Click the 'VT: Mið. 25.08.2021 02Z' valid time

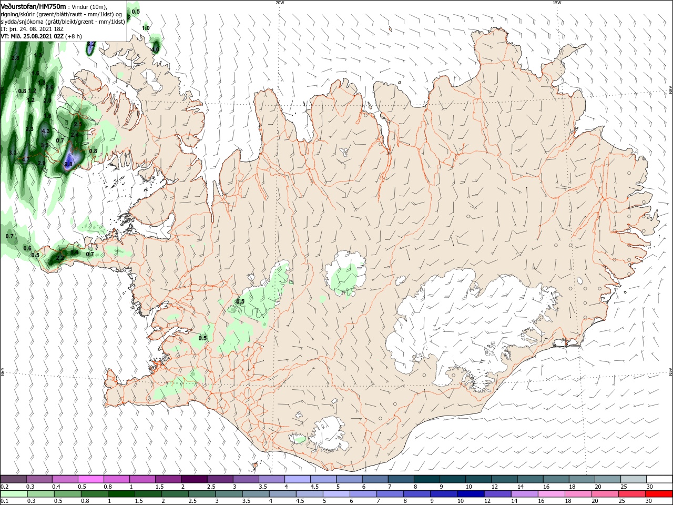[32, 36]
